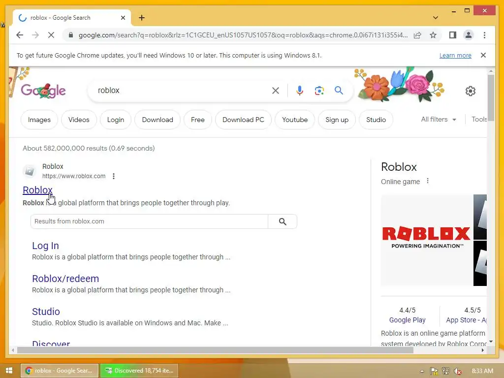Screen dimensions: 504x378
Task: Select the Studio filter chip
Action: coord(376,120)
